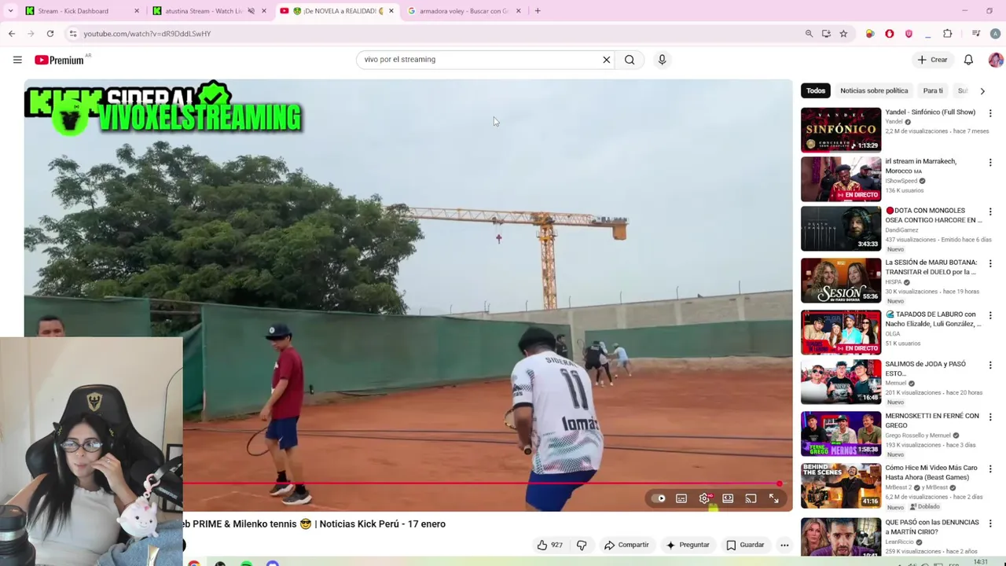Dislike this video

pos(582,545)
